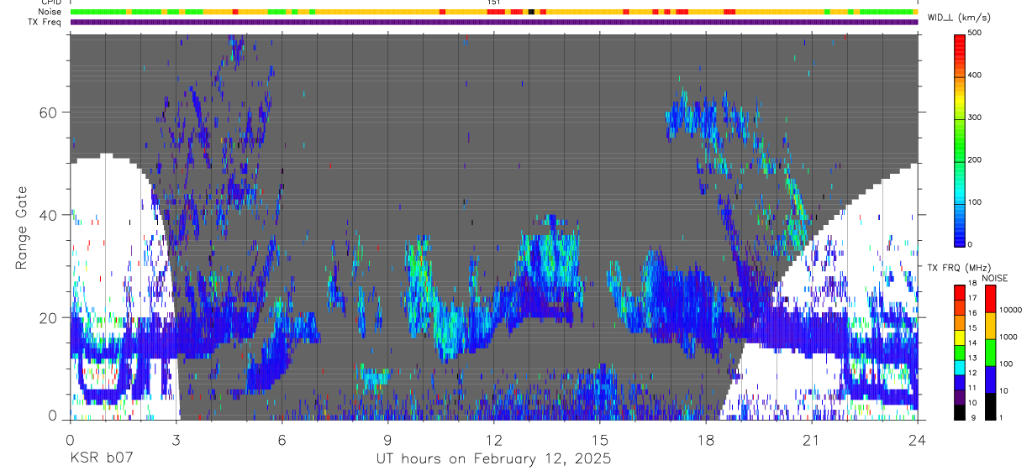Click the hour 6 tick label on time axis

click(282, 439)
